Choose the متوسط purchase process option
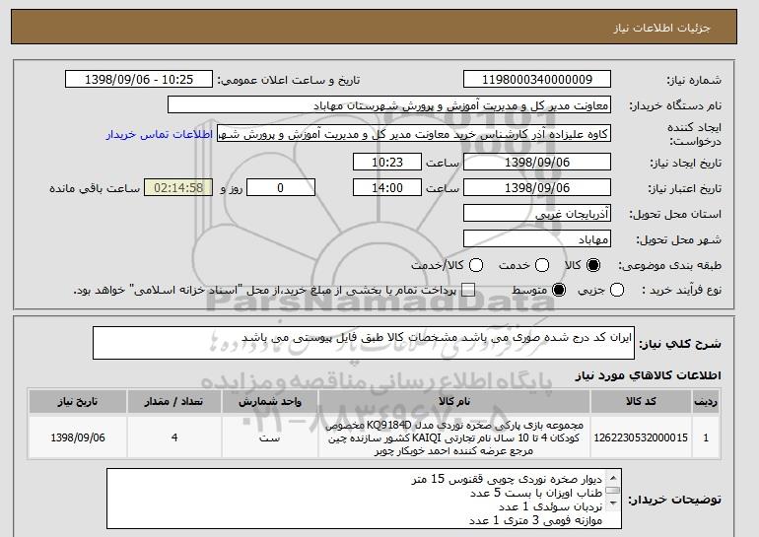The width and height of the screenshot is (759, 537). click(x=559, y=291)
